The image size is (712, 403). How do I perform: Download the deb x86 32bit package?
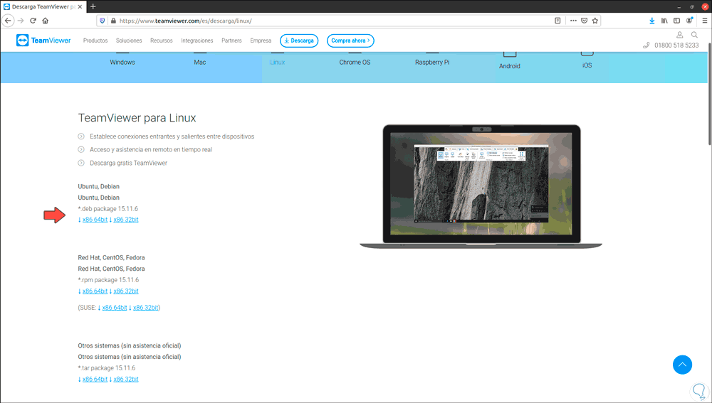pos(126,220)
